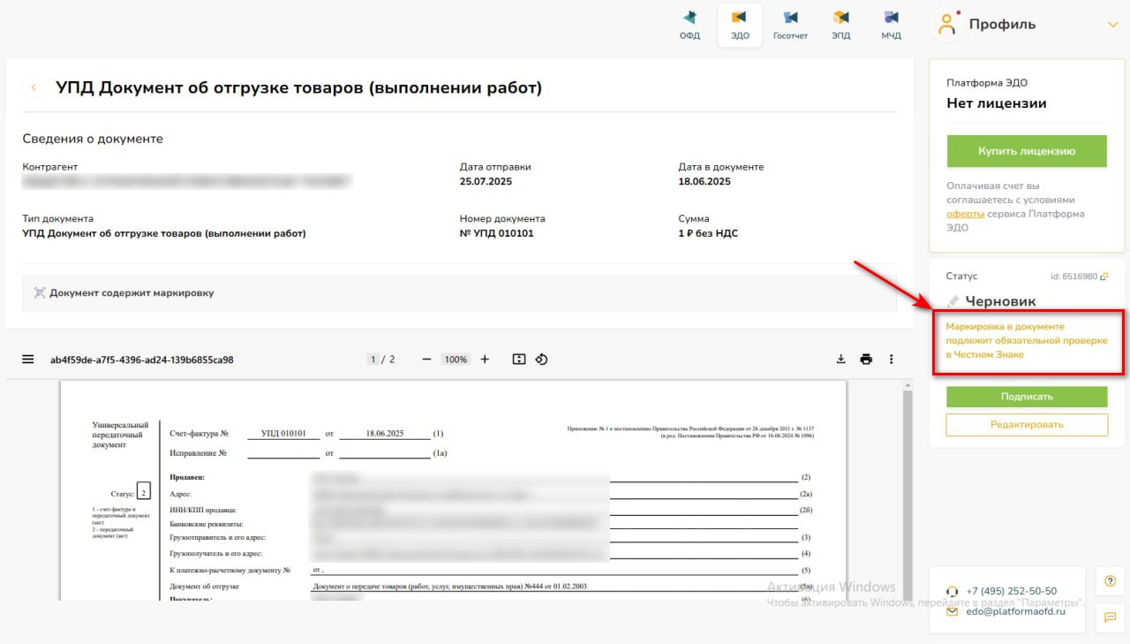Image resolution: width=1130 pixels, height=644 pixels.
Task: Open the PDF viewer sidebar menu
Action: [x=28, y=360]
